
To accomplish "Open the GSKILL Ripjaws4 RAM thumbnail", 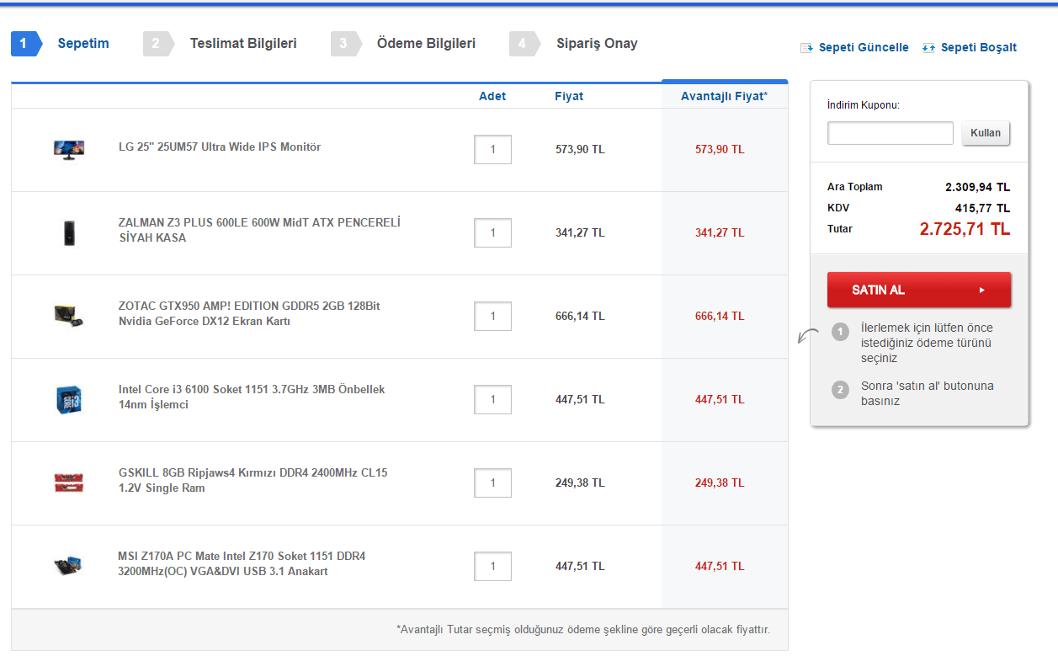I will pyautogui.click(x=69, y=482).
